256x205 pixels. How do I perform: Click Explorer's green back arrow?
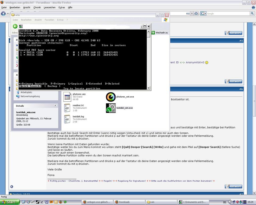click(15, 26)
